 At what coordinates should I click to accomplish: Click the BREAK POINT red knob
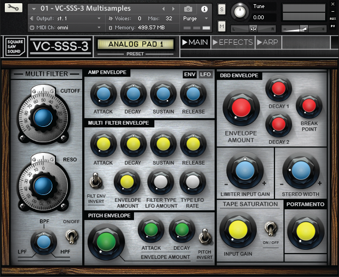click(x=309, y=105)
